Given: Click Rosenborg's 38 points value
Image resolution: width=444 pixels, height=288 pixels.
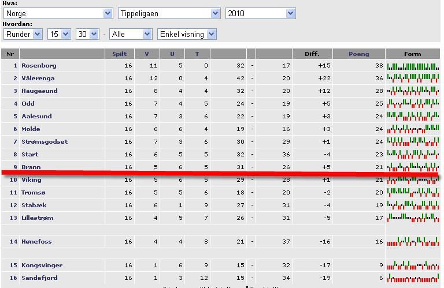Looking at the screenshot, I should pos(379,66).
